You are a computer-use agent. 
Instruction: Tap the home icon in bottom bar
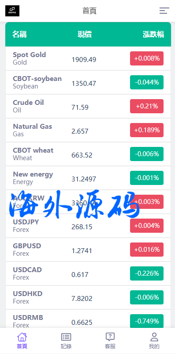22,337
